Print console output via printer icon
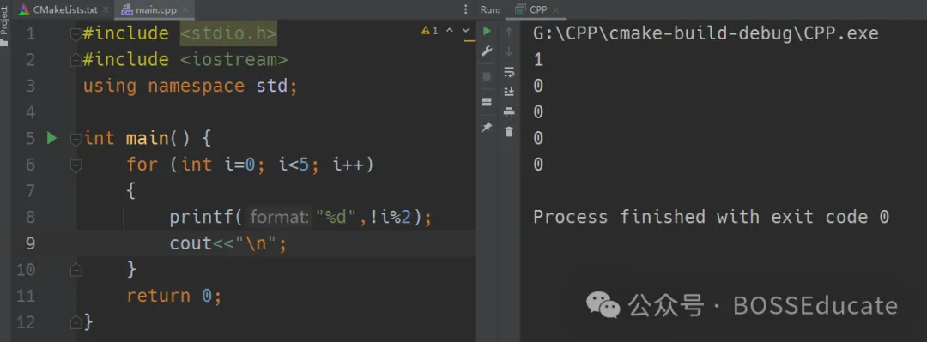The width and height of the screenshot is (927, 342). pyautogui.click(x=509, y=112)
